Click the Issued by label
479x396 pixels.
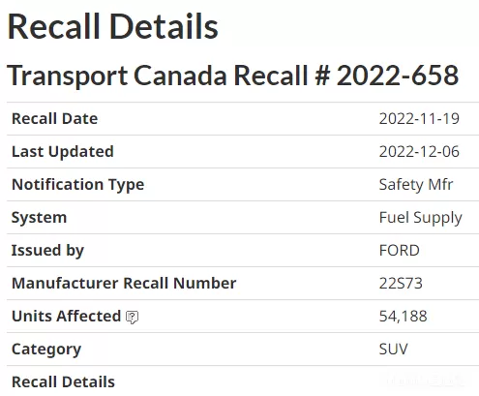pos(47,251)
